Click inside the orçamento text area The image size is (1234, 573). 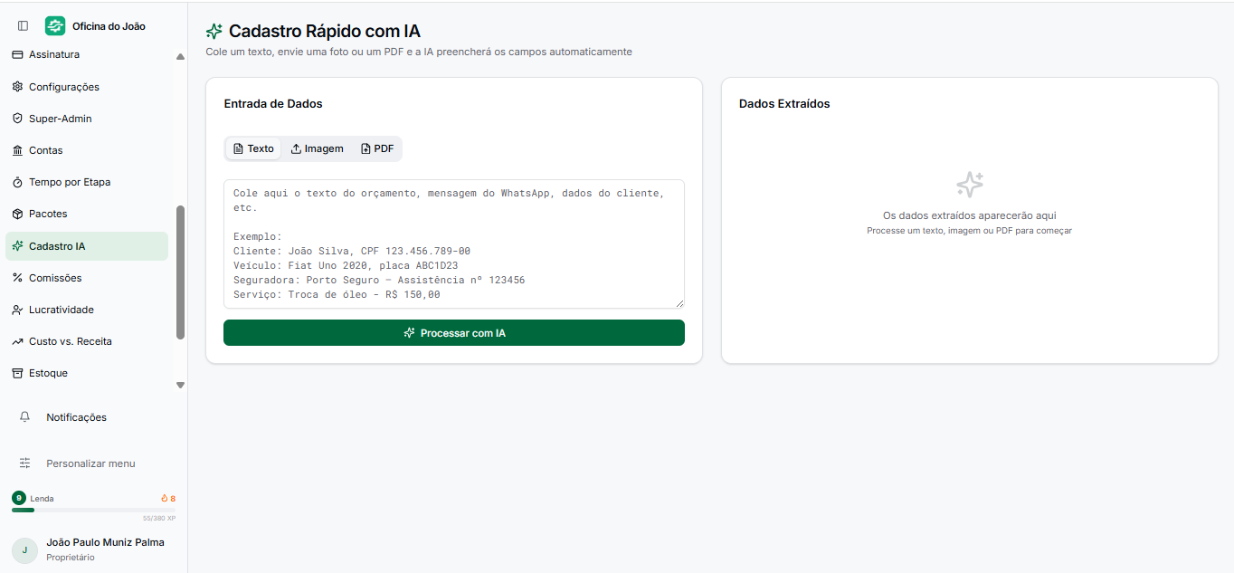click(x=454, y=244)
